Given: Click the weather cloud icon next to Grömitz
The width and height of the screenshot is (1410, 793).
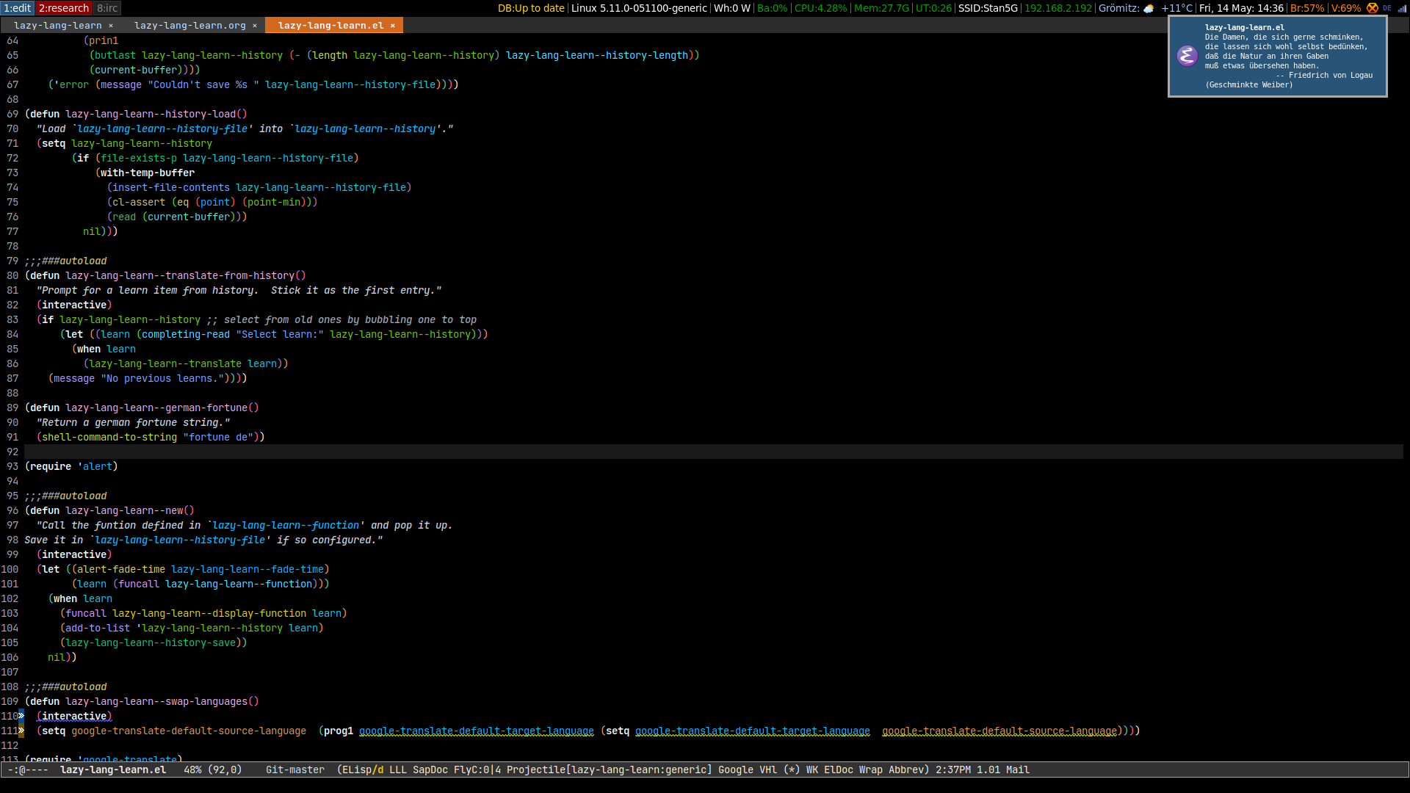Looking at the screenshot, I should pyautogui.click(x=1149, y=9).
